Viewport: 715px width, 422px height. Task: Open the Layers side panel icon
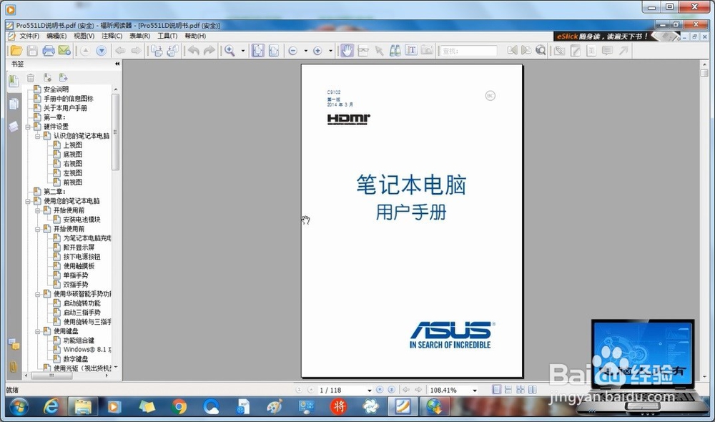14,127
